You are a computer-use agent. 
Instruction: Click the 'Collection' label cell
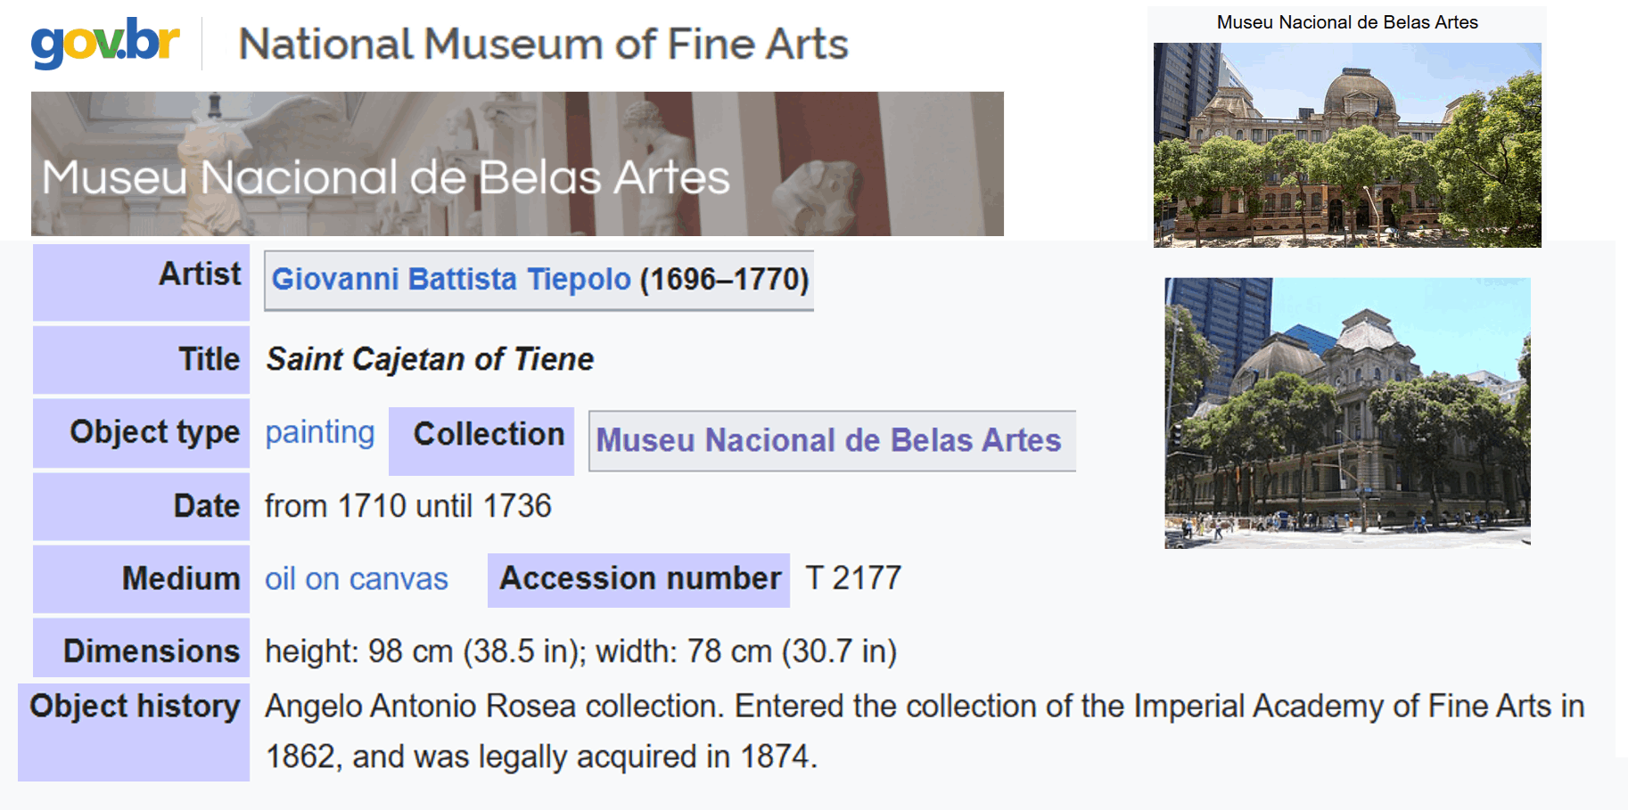point(488,435)
